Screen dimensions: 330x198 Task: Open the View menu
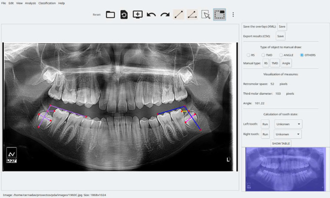pos(19,3)
